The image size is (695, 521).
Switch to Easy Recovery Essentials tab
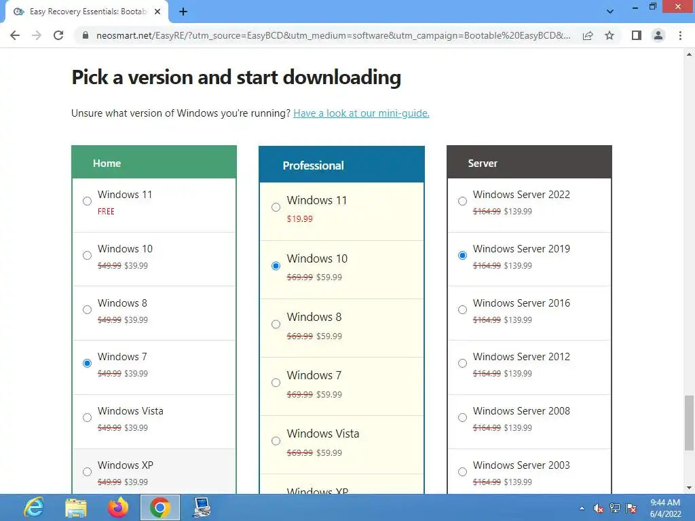point(86,12)
